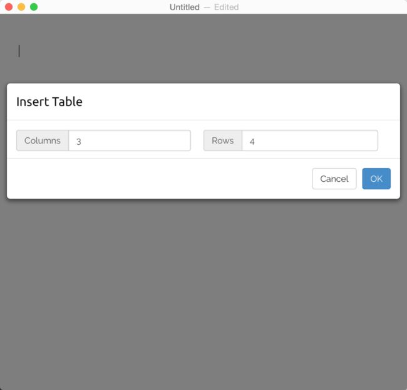Click the Columns number input field
The height and width of the screenshot is (390, 407).
coord(130,140)
